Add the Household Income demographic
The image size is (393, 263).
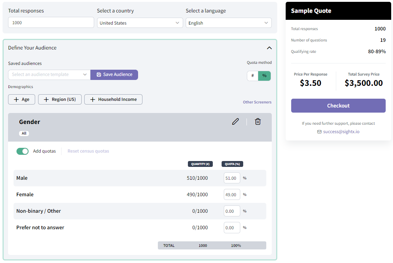coord(113,99)
